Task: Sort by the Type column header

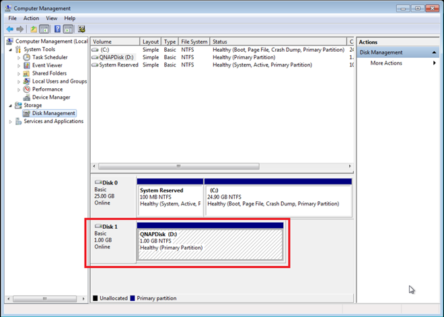Action: click(170, 42)
